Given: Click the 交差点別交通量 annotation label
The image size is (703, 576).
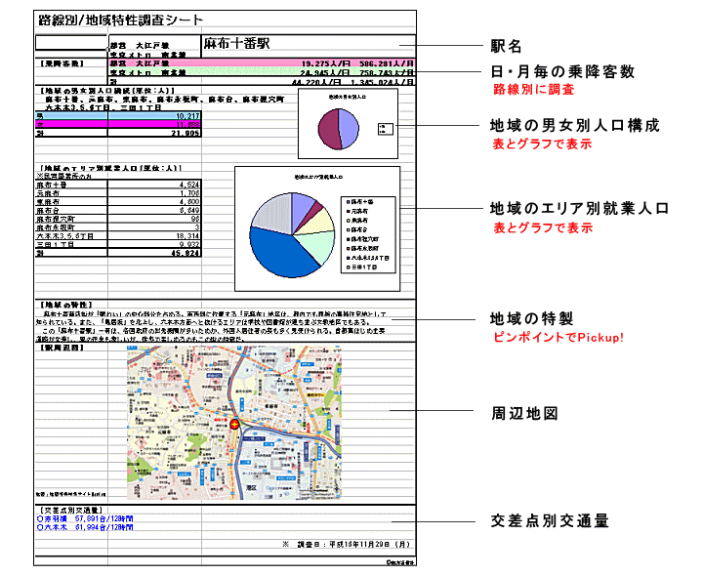Looking at the screenshot, I should pos(550,521).
